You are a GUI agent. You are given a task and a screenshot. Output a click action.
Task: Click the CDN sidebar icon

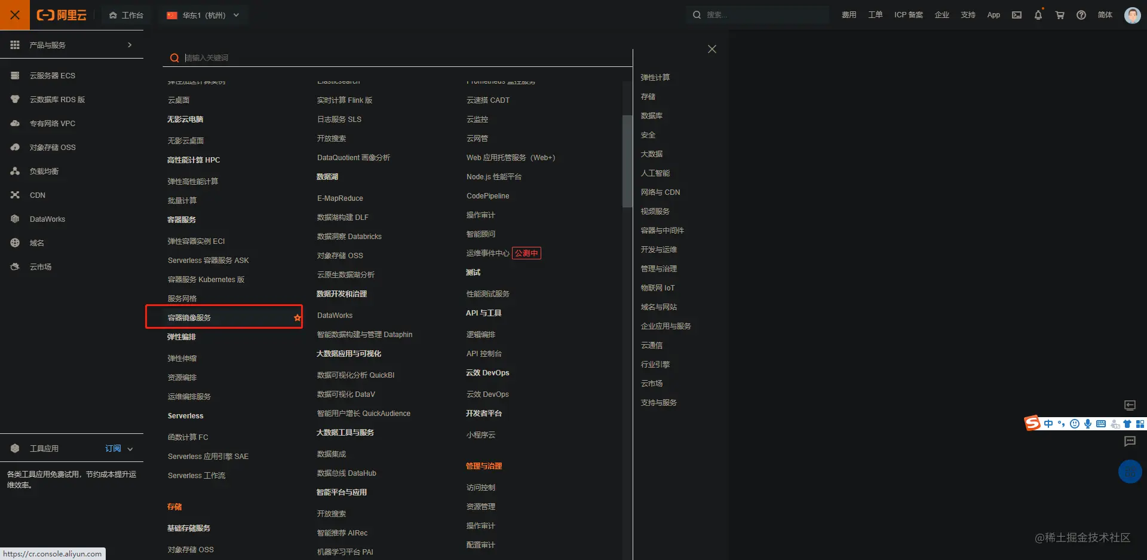[15, 195]
